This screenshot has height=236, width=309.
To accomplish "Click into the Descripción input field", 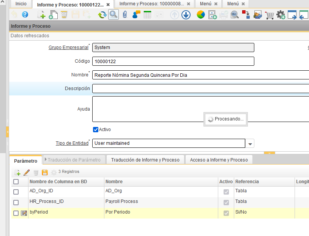I will (200, 89).
